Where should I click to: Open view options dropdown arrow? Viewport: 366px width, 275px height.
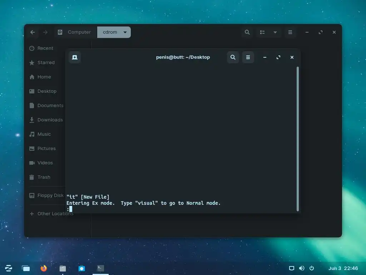[x=275, y=32]
